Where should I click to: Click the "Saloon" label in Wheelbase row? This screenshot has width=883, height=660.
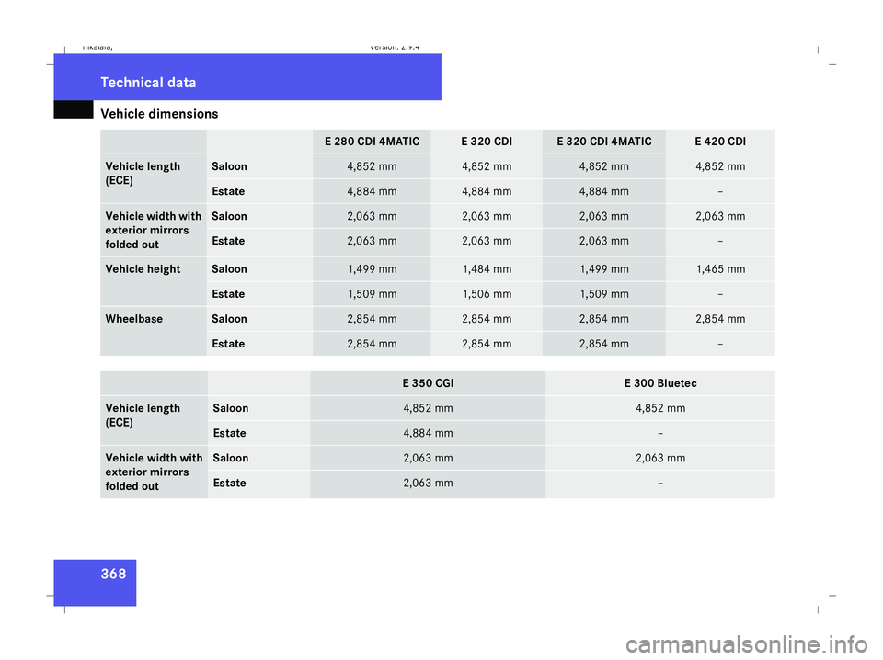229,318
